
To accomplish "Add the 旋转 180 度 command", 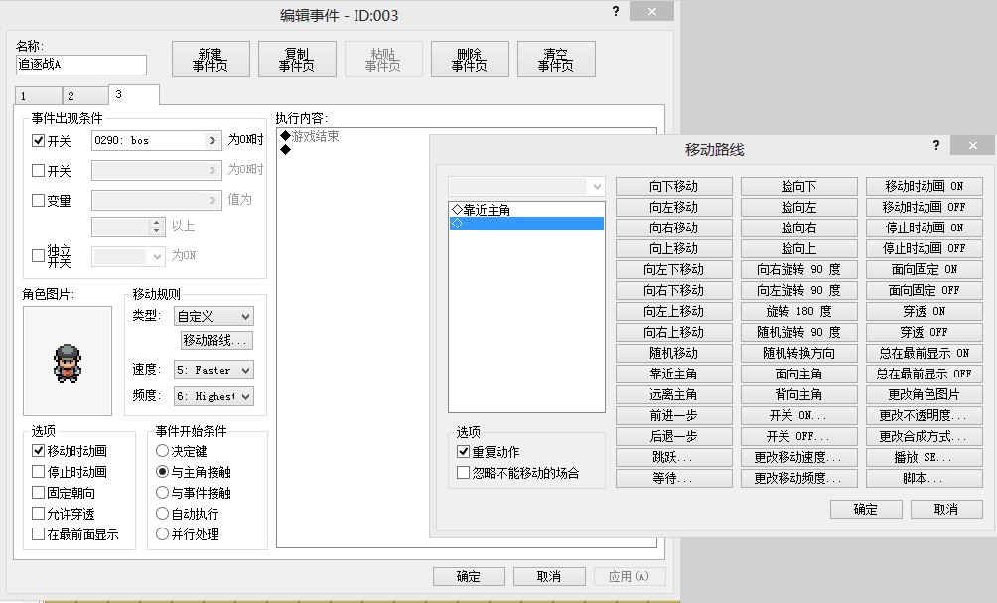I will click(799, 312).
